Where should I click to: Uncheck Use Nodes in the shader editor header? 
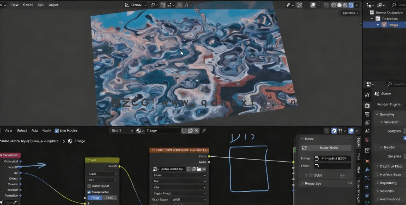point(57,130)
